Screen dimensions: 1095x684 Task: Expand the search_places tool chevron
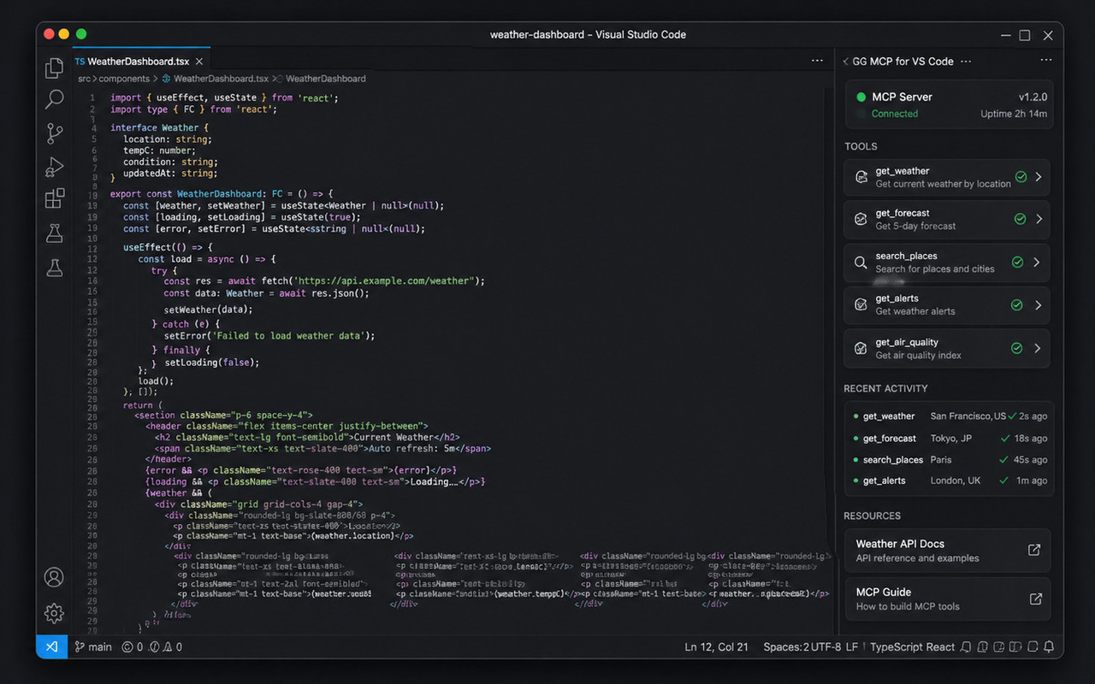1037,262
